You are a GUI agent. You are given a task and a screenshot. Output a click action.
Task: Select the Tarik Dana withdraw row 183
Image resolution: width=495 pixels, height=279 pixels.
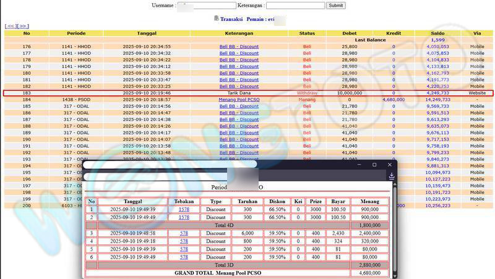[x=238, y=93]
